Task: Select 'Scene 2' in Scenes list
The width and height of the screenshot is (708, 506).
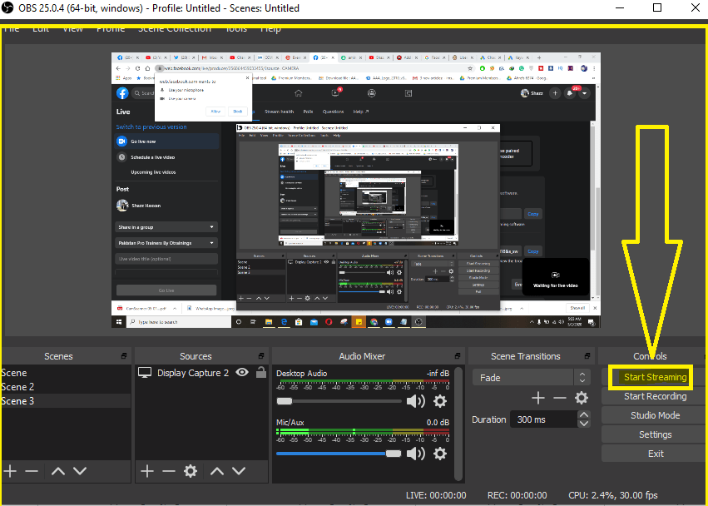Action: pos(66,387)
